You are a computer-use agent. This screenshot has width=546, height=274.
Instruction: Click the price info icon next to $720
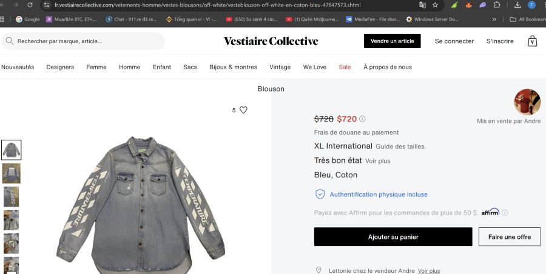click(363, 119)
